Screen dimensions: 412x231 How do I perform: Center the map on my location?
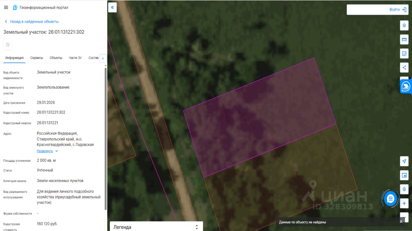coord(404,161)
